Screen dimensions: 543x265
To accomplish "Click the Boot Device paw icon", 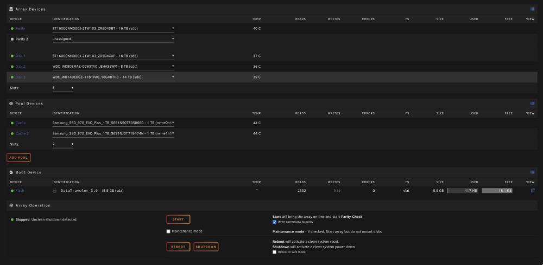I will click(11, 172).
